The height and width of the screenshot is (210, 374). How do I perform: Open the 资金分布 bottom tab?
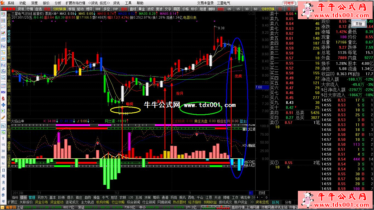click(x=41, y=202)
